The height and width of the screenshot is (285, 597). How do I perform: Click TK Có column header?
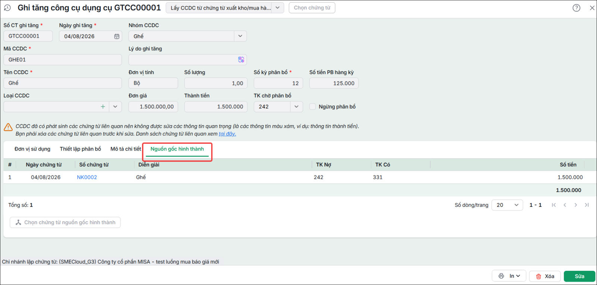tap(382, 165)
